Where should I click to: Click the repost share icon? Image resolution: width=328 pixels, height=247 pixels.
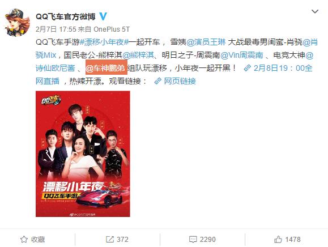(110, 239)
